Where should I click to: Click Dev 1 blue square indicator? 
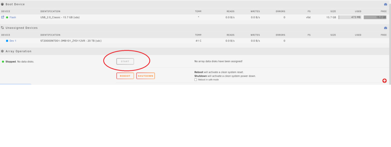coord(7,41)
